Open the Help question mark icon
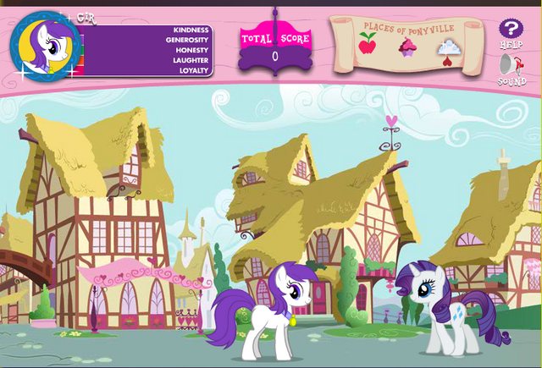Screen dimensions: 542x368 [511, 28]
